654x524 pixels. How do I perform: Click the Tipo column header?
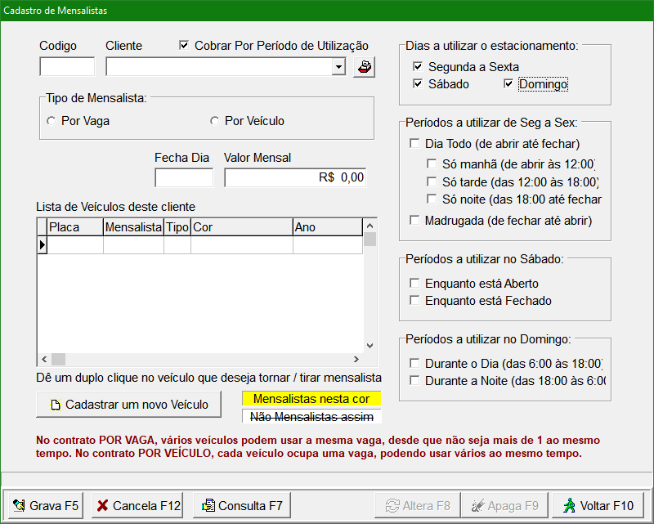[x=177, y=227]
